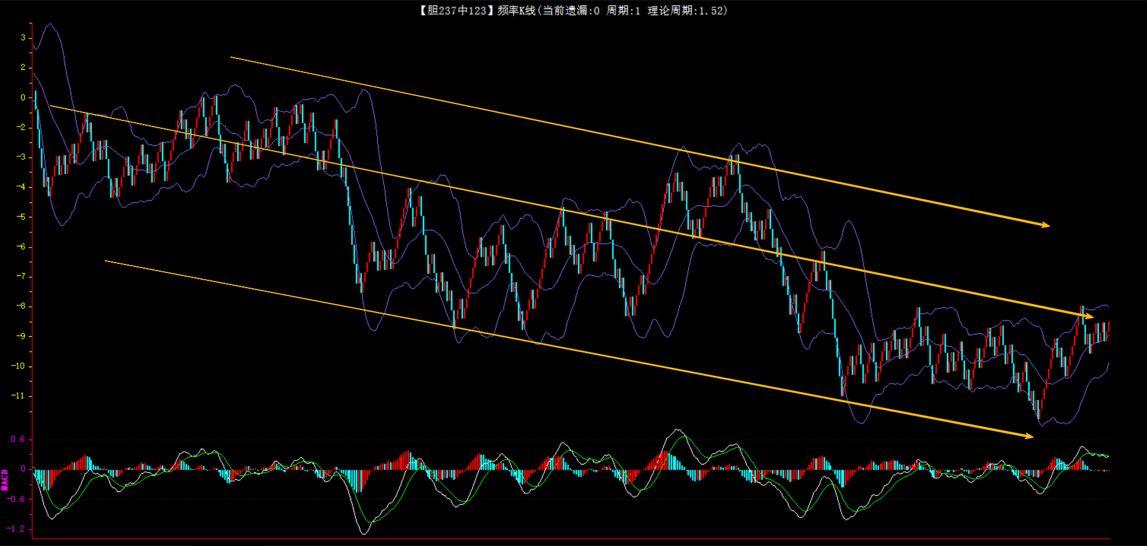
Task: Click the lower orange trend line arrowhead
Action: [x=1030, y=436]
